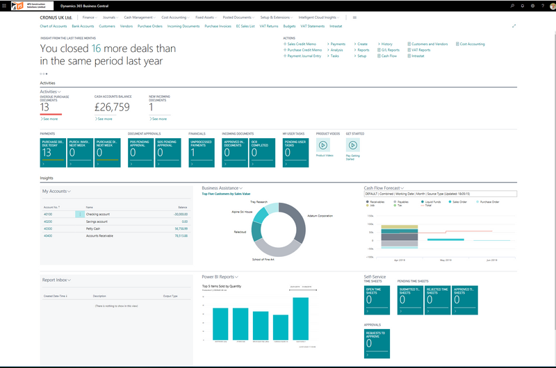Screen dimensions: 556x368
Task: Open account number 40300 Petty Cash
Action: coord(48,229)
